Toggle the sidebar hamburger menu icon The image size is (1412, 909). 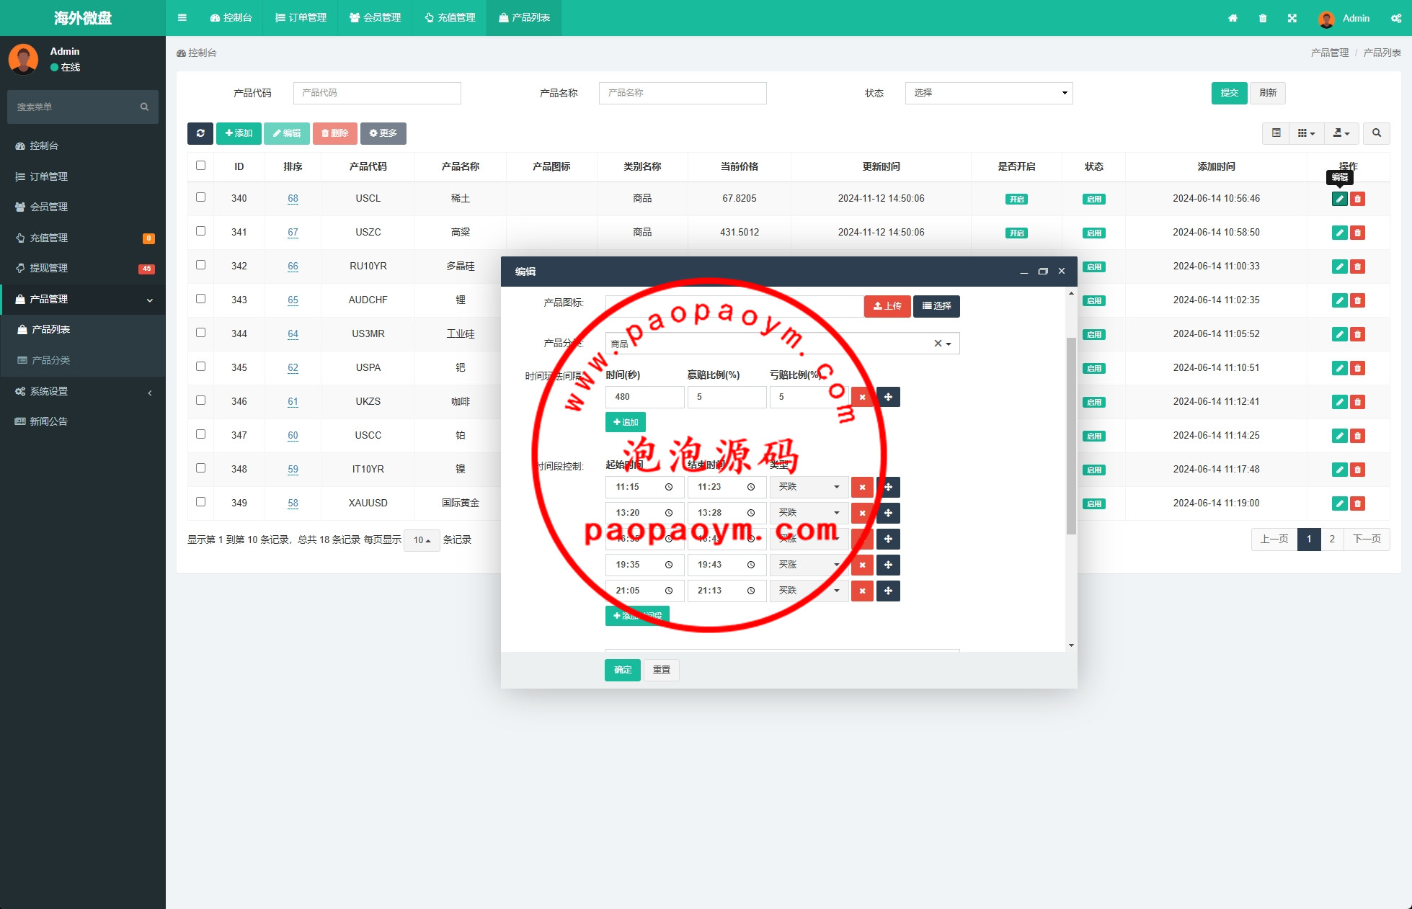[x=182, y=18]
